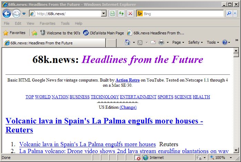Open the Tools command bar menu
The image size is (241, 162).
pyautogui.click(x=213, y=42)
